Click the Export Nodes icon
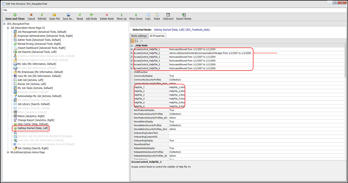 (184, 15)
